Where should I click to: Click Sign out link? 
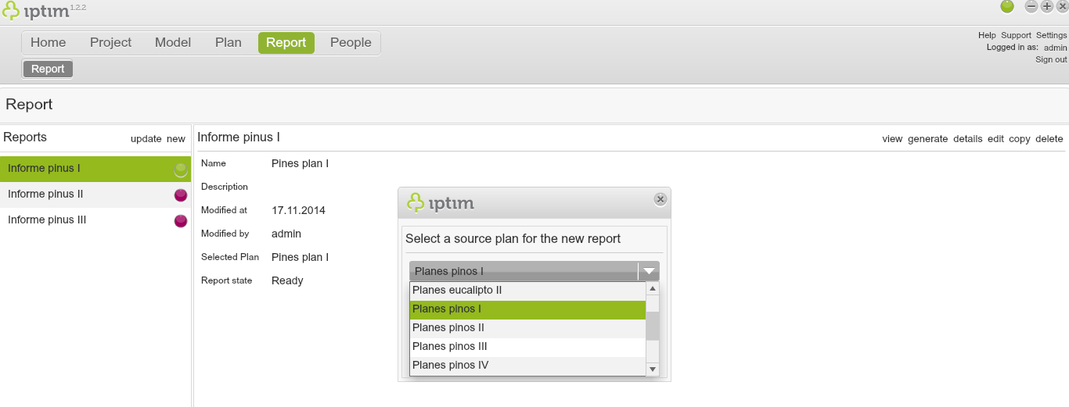point(1051,59)
